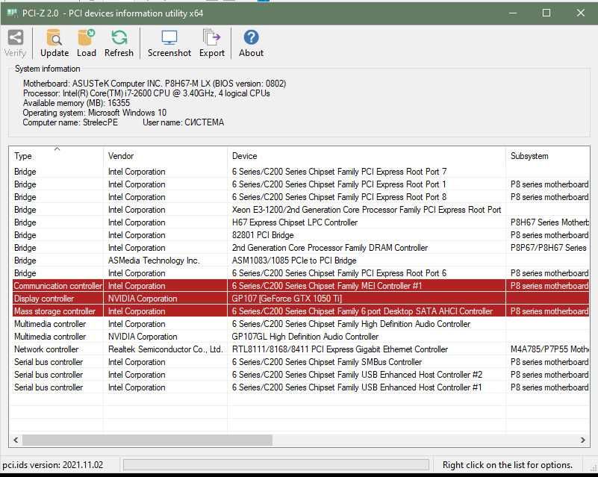The width and height of the screenshot is (598, 477).
Task: Click the status bar progress bar
Action: coord(276,465)
